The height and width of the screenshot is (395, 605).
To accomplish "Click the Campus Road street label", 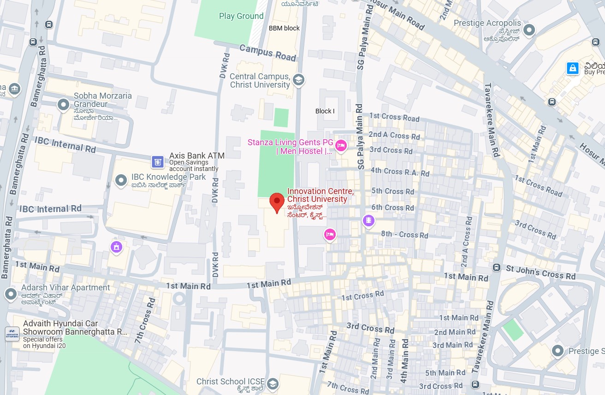I will pos(268,53).
